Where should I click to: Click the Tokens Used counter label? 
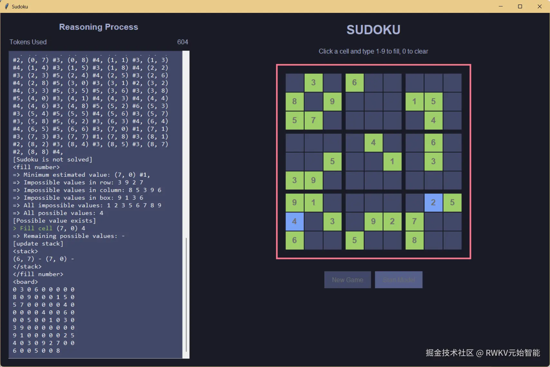pyautogui.click(x=28, y=42)
